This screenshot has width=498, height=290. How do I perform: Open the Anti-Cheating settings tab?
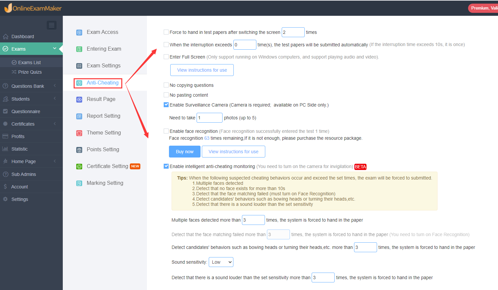coord(103,83)
